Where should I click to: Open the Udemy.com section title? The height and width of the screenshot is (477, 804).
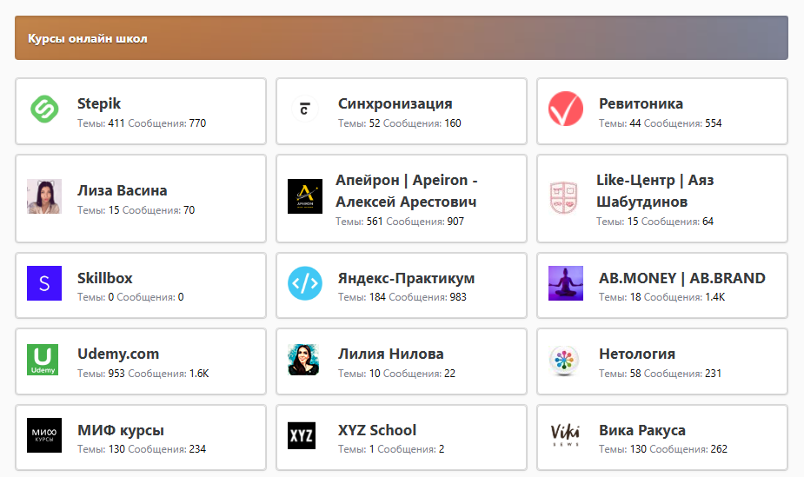pos(118,354)
